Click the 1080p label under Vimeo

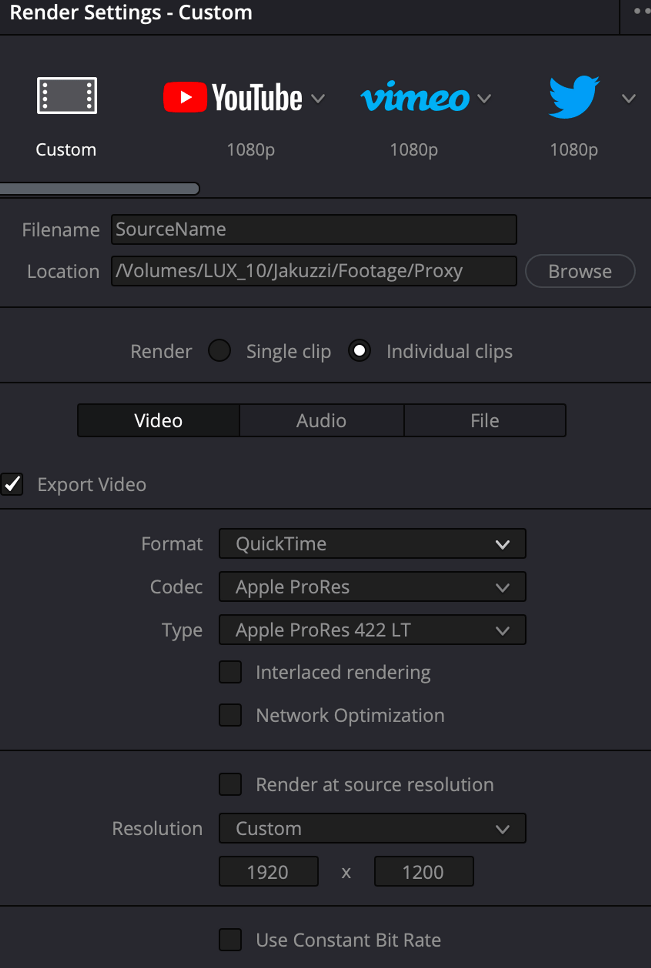click(414, 150)
